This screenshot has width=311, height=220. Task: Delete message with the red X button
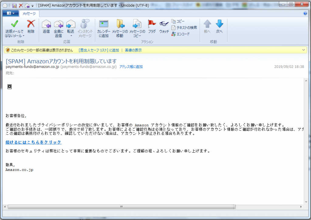[31, 27]
